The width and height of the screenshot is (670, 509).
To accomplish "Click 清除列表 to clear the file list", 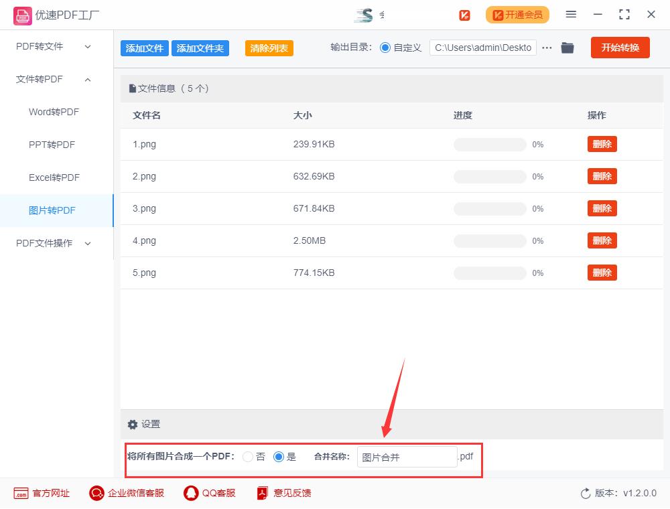I will tap(269, 48).
